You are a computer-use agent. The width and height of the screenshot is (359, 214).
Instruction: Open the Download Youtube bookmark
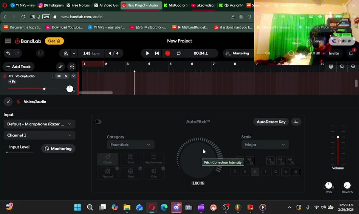coord(64,27)
